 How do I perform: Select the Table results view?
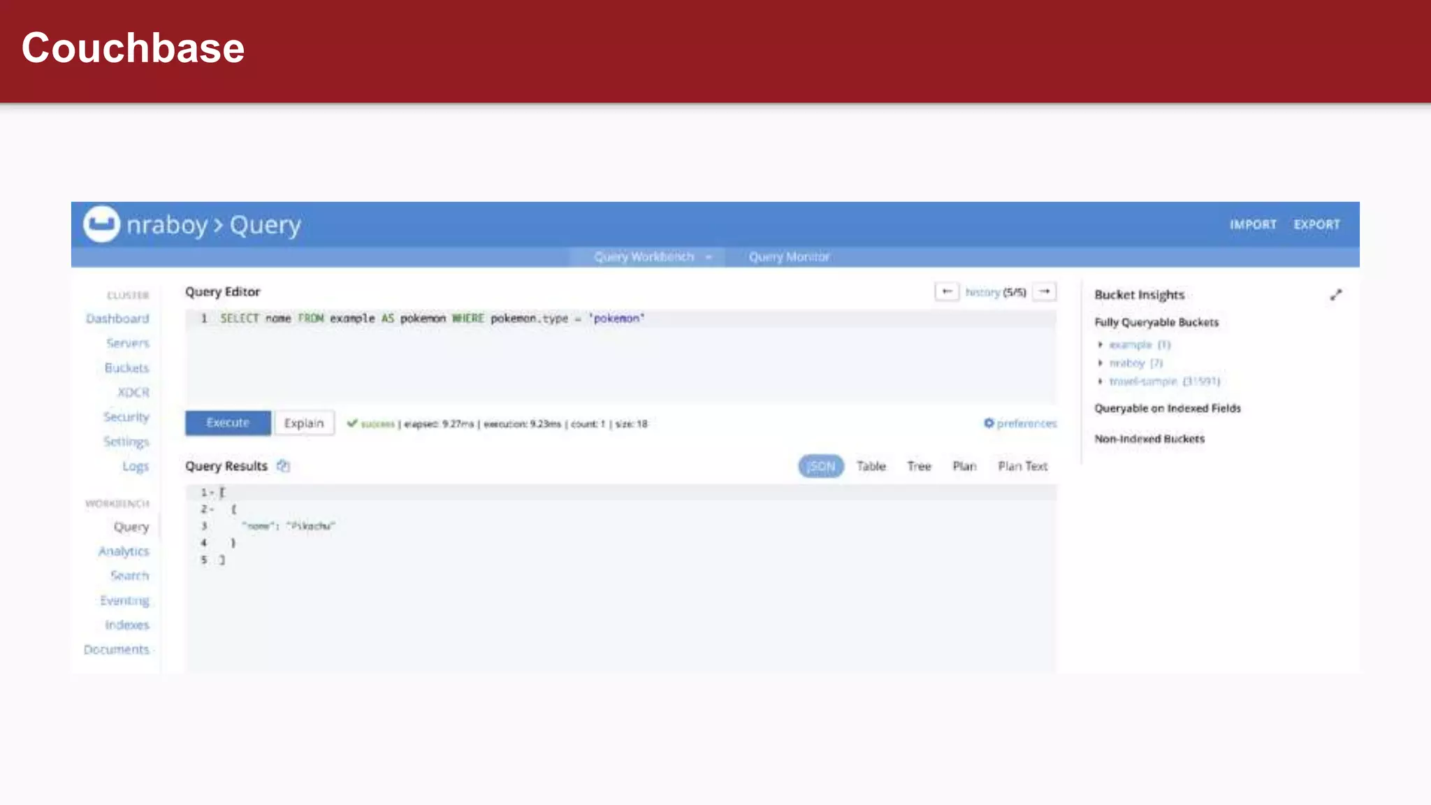pos(871,466)
